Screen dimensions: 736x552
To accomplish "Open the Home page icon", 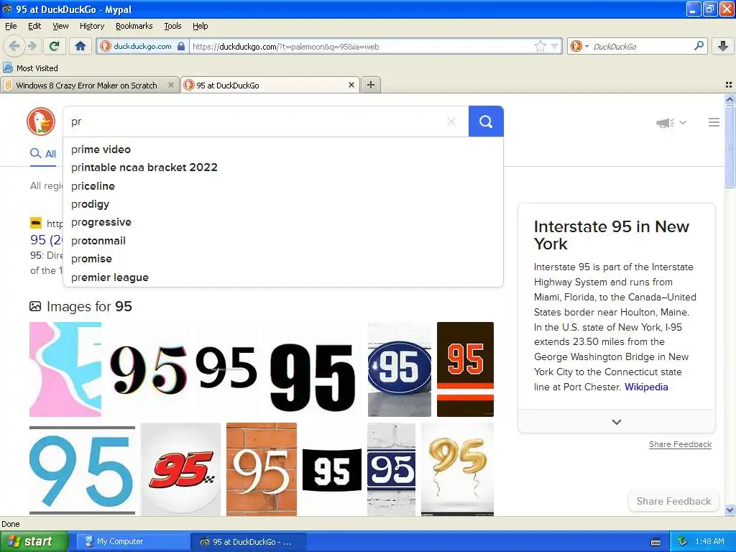I will [80, 46].
